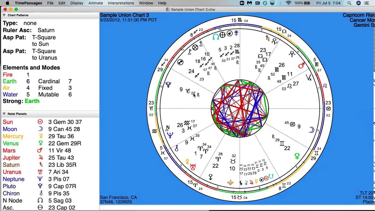Viewport: 375px width, 211px height.
Task: Click the Saturn position '23 Lib 35R'
Action: (x=62, y=165)
